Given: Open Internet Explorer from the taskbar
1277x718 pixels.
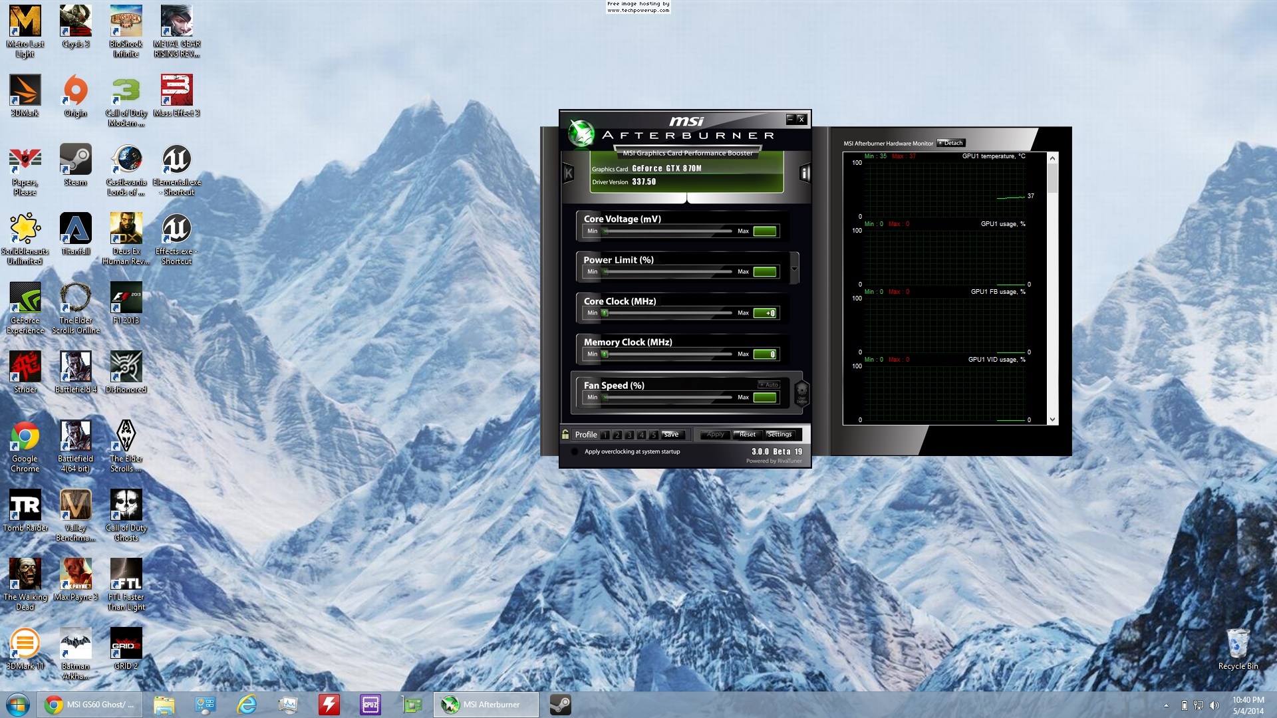Looking at the screenshot, I should point(247,705).
